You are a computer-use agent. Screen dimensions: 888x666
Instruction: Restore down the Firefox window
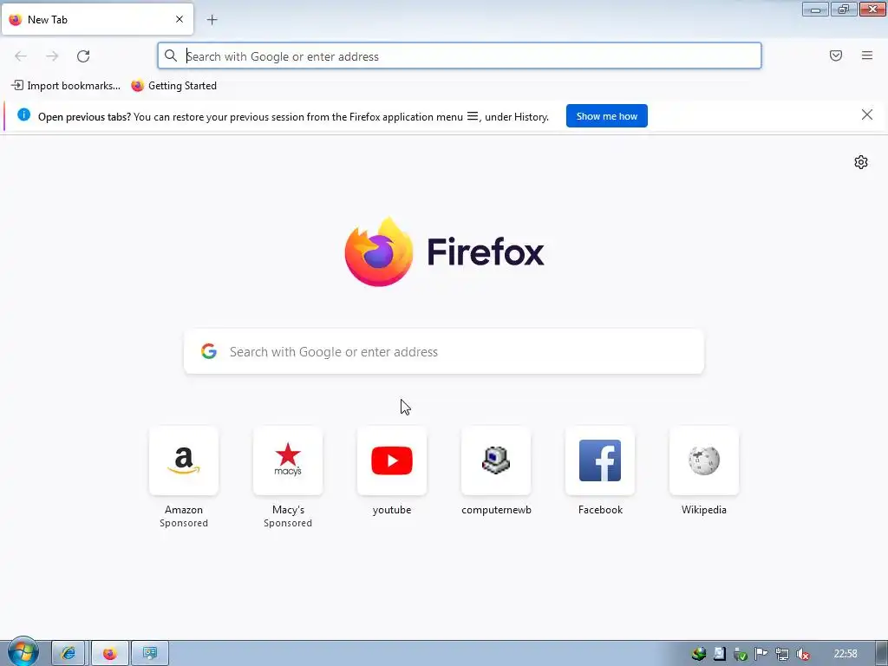(844, 9)
